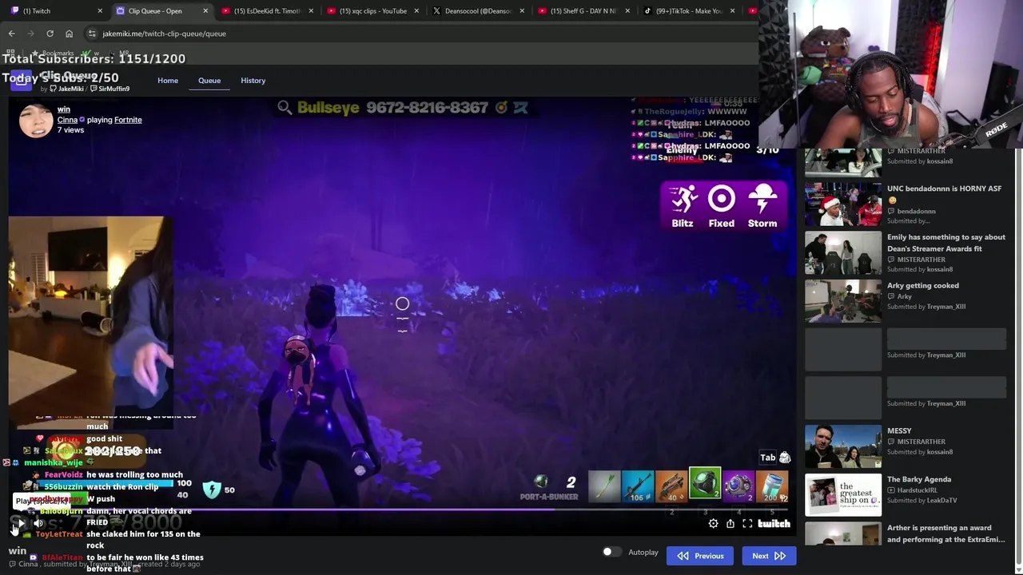
Task: Open the clip title 'win' link
Action: [64, 109]
